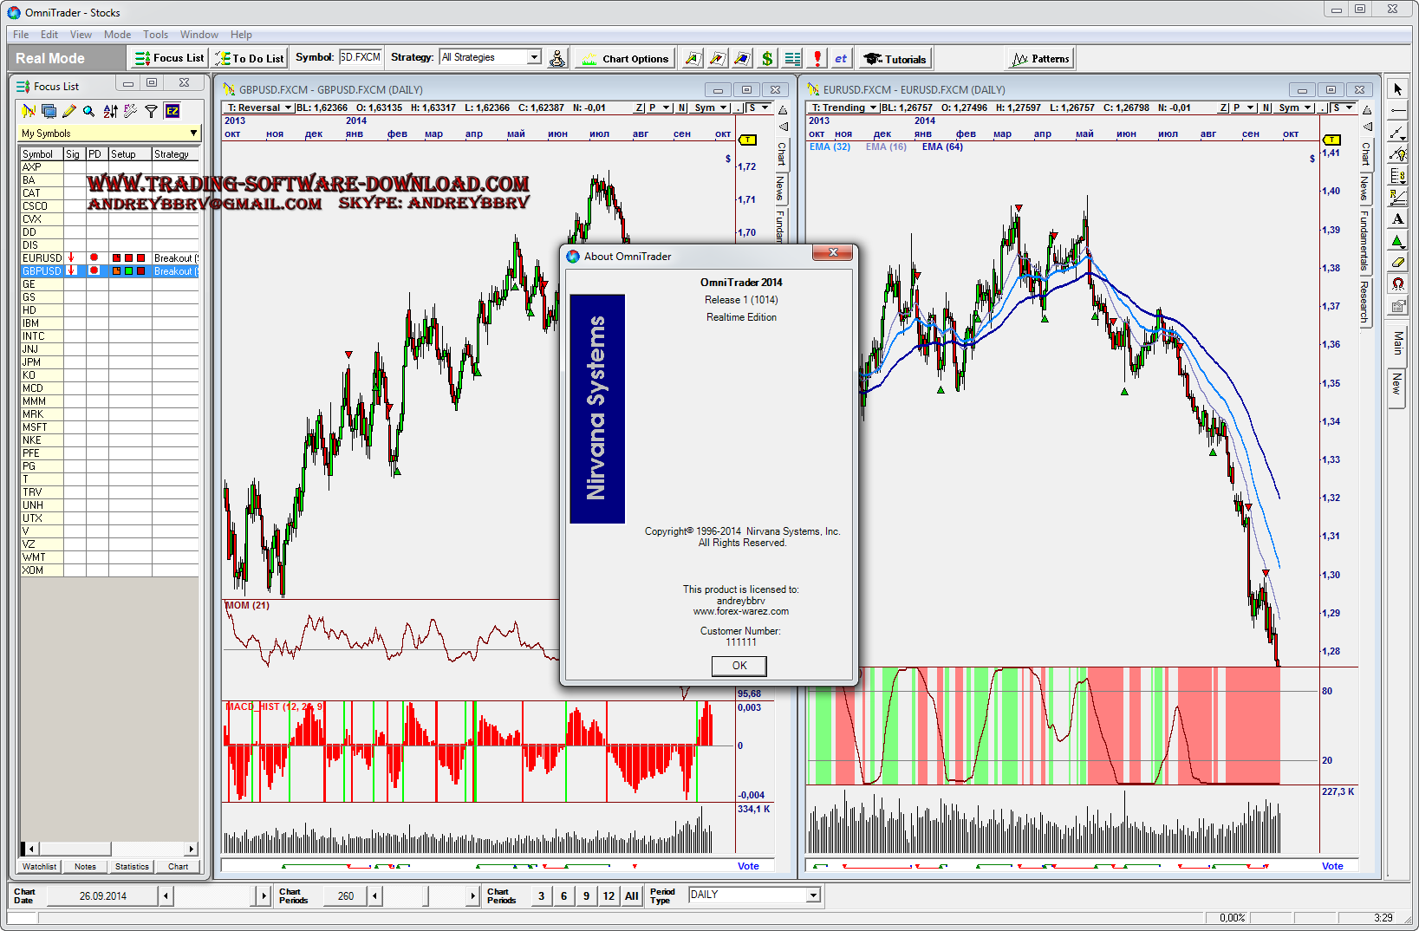Viewport: 1419px width, 931px height.
Task: Switch to the Statistics tab
Action: [x=132, y=866]
